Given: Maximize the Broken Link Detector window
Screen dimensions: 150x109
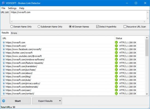Looking at the screenshot, I should pyautogui.click(x=136, y=3).
